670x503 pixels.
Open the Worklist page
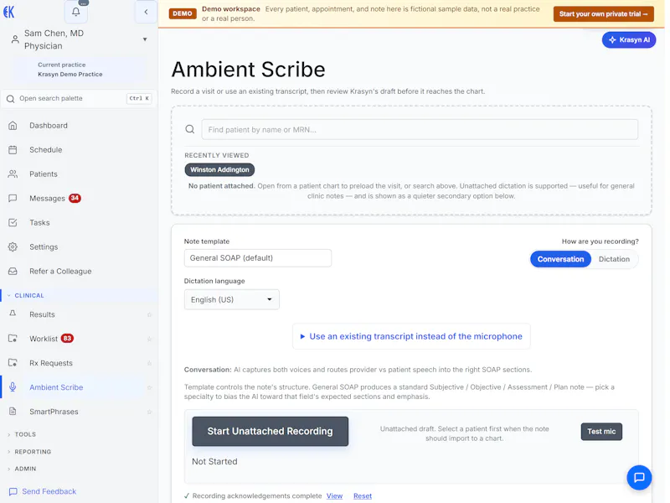coord(44,339)
